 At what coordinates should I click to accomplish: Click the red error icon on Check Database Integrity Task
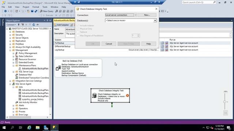point(127,95)
